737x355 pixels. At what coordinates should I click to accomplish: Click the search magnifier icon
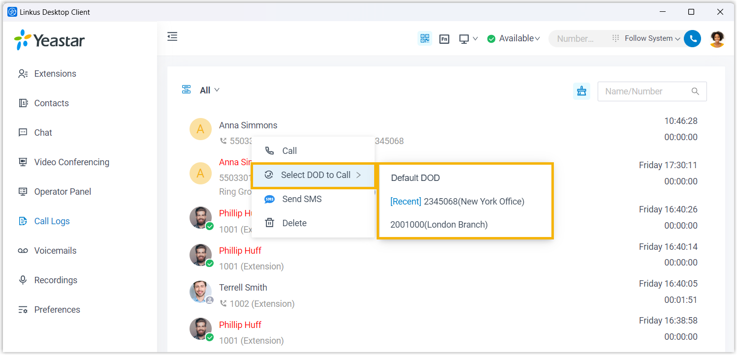pyautogui.click(x=696, y=91)
